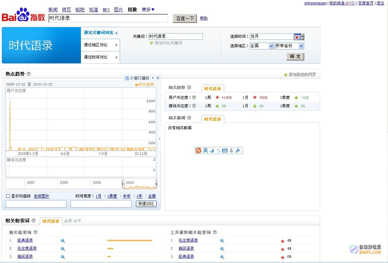The width and height of the screenshot is (388, 263).
Task: Click Sogou user account icon
Action: pyautogui.click(x=231, y=150)
